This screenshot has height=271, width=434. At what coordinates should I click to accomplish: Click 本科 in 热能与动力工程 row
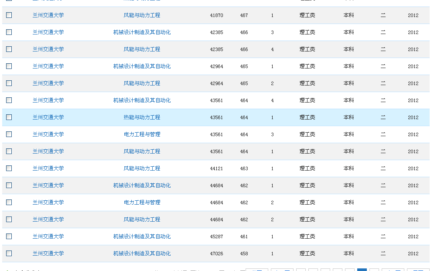pos(349,117)
